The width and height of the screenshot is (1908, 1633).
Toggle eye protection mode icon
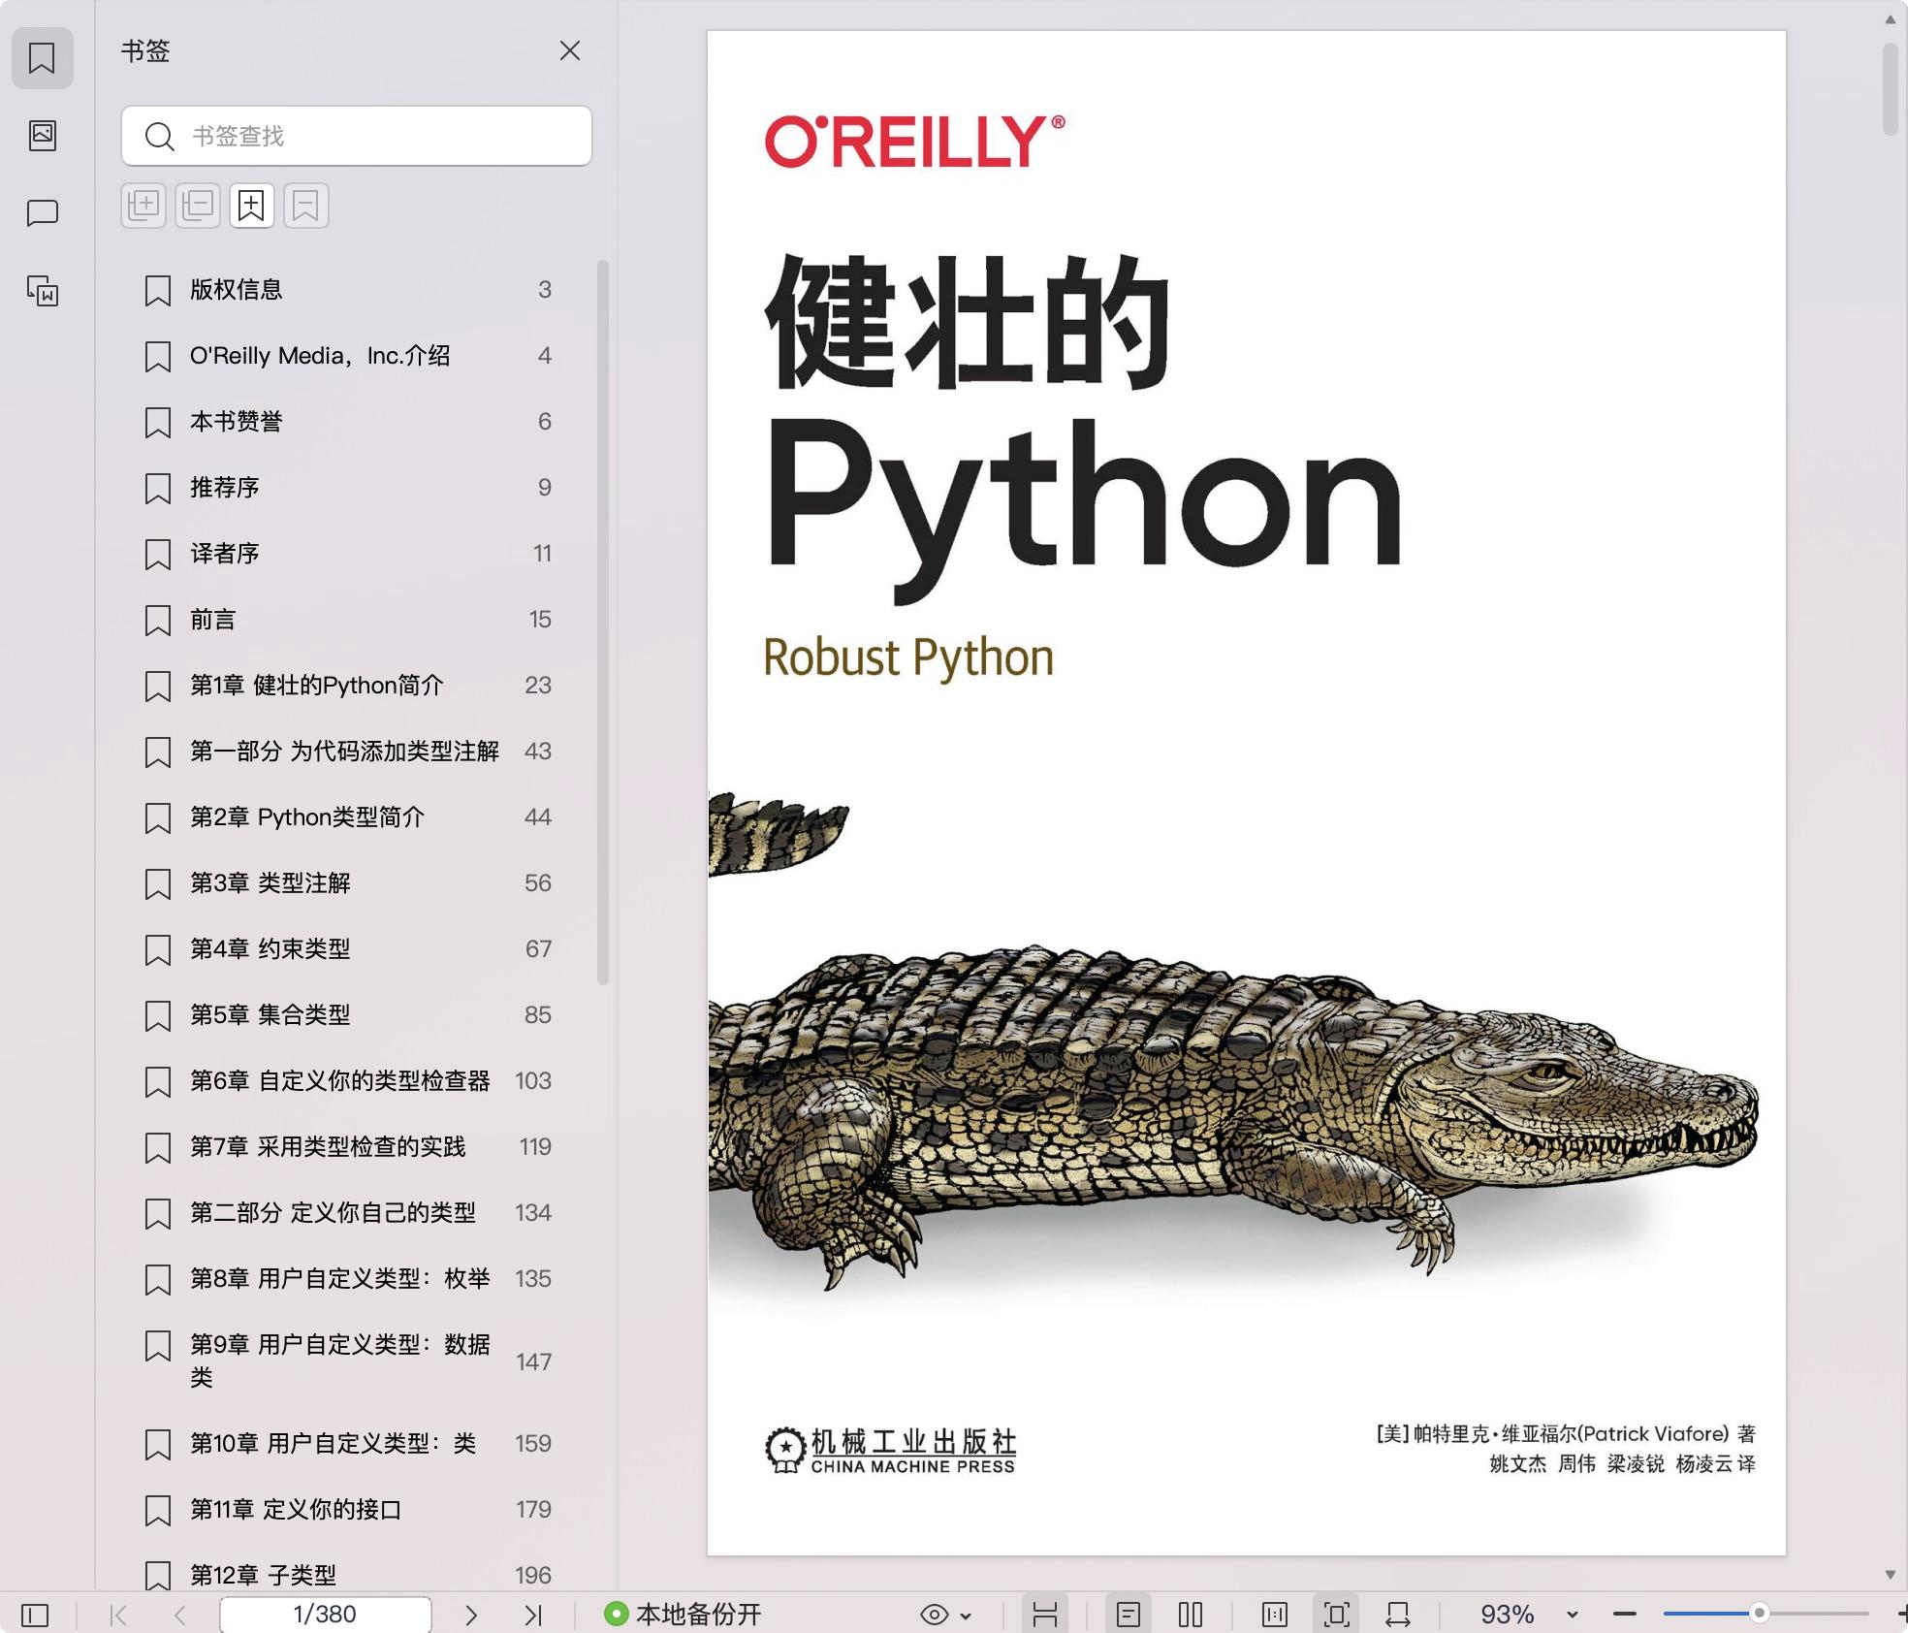934,1615
